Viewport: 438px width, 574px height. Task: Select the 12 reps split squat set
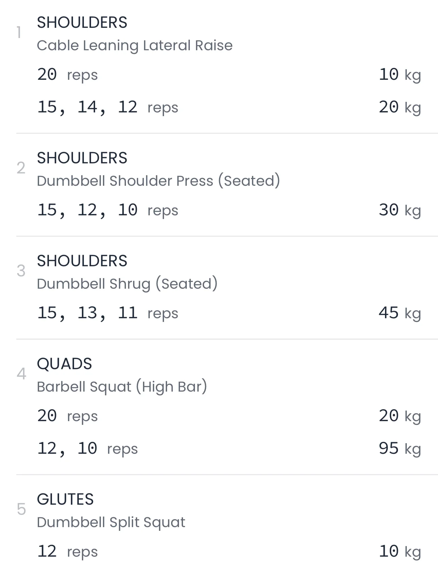(67, 552)
